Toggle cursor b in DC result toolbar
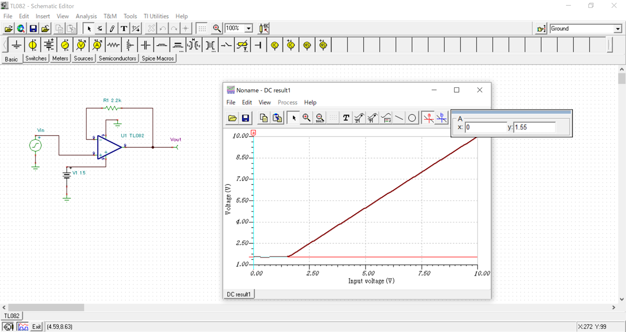This screenshot has height=332, width=626. [x=442, y=118]
